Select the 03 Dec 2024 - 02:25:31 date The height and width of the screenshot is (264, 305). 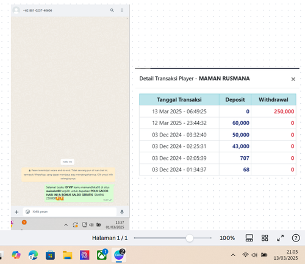point(179,146)
